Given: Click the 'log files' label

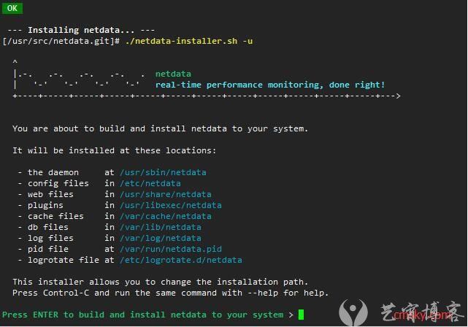Looking at the screenshot, I should (x=50, y=238).
